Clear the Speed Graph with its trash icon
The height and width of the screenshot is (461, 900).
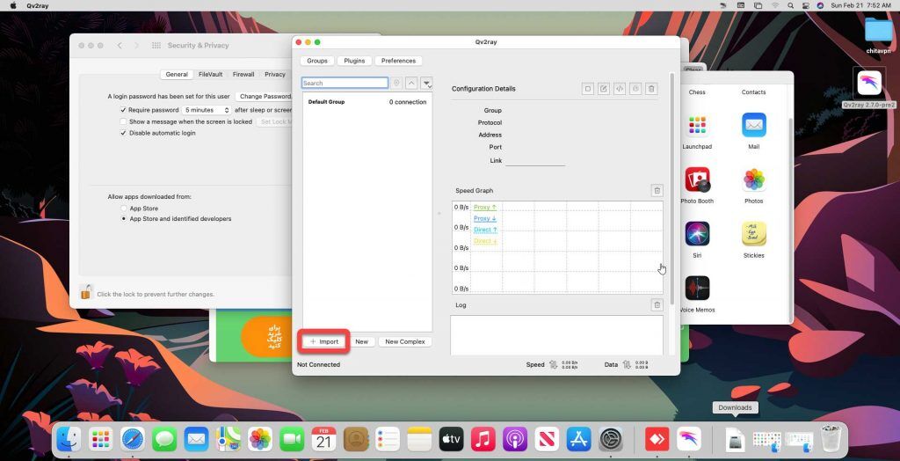[657, 191]
